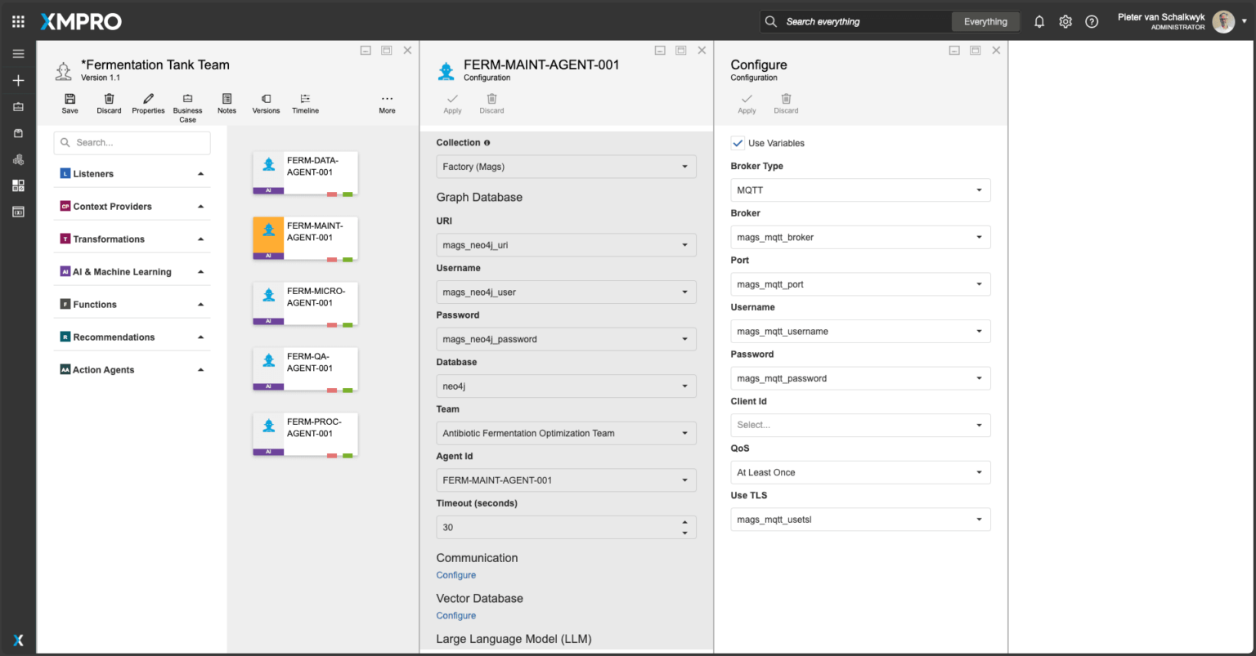Open the app launcher grid icon
1256x656 pixels.
(18, 22)
